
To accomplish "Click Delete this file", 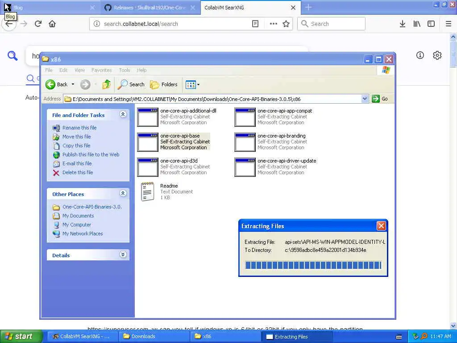I will (78, 172).
